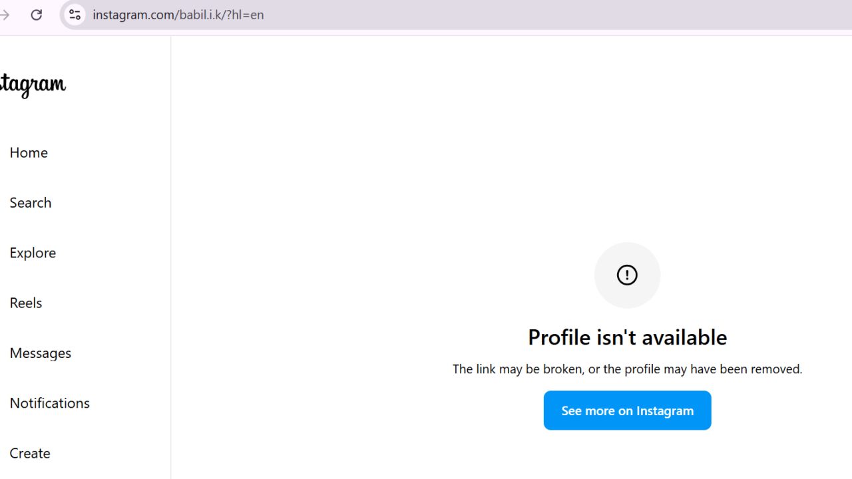This screenshot has height=479, width=852.
Task: Click the See more on Instagram button
Action: point(627,410)
